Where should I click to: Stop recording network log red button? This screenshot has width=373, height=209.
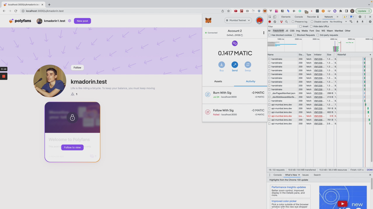pos(270,22)
